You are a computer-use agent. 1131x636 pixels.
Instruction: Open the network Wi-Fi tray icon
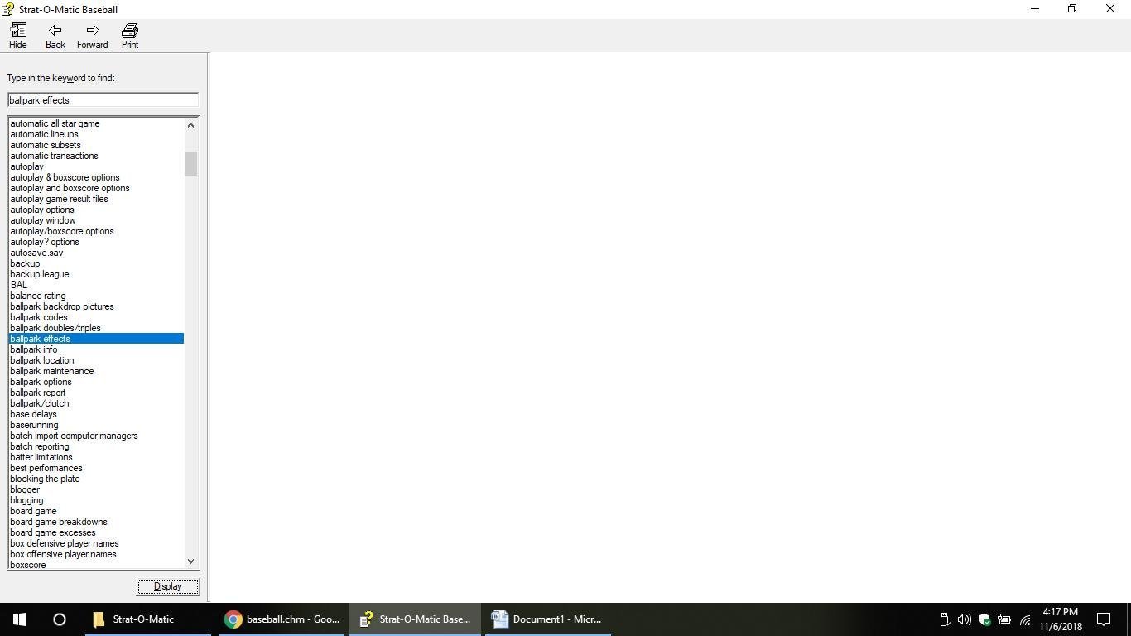click(x=1025, y=619)
